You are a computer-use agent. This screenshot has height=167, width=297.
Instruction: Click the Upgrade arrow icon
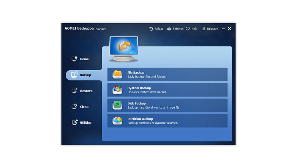(x=204, y=29)
